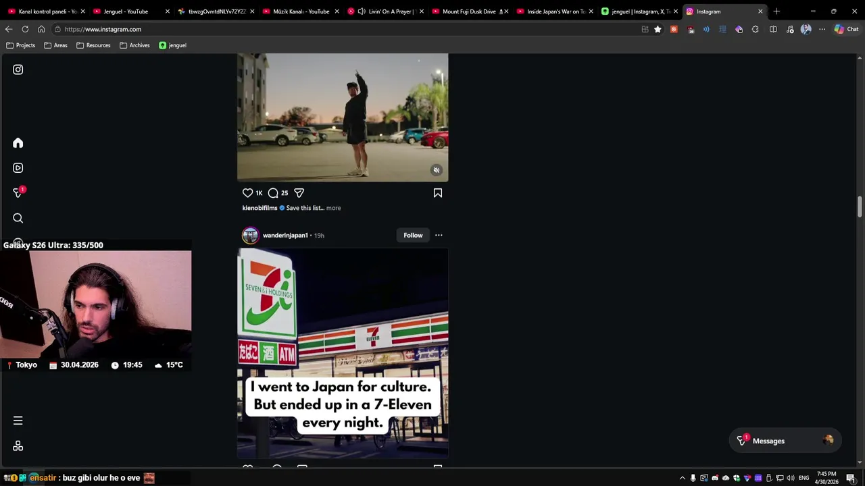Share the kienobifilms post

click(x=299, y=193)
